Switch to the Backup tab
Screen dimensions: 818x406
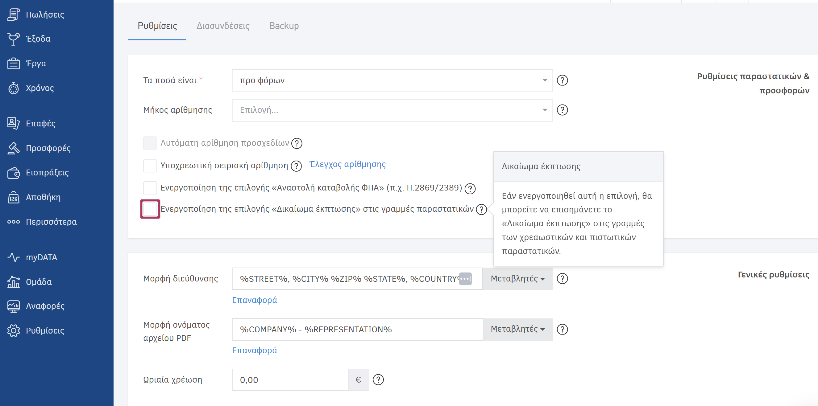(284, 26)
